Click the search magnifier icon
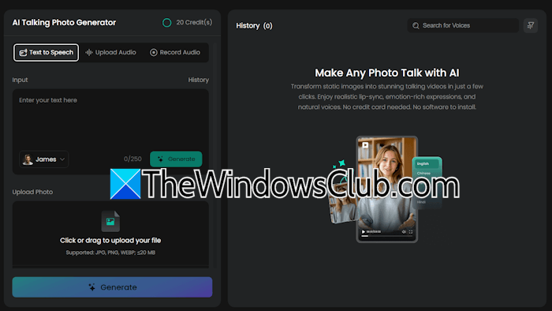Viewport: 552px width, 311px height. tap(416, 26)
